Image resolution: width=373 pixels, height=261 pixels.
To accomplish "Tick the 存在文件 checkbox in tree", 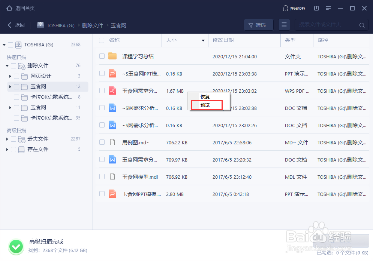I will [x=13, y=150].
